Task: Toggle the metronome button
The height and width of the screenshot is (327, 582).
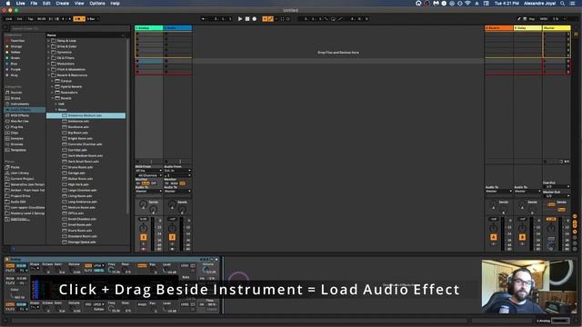Action: tap(78, 19)
